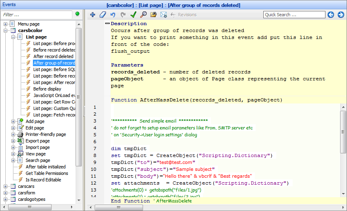This screenshot has width=347, height=211.
Task: Click the Quick Search field
Action: click(x=294, y=15)
